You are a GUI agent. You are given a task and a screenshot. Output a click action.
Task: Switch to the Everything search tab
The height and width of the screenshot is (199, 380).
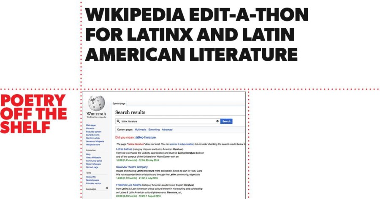pos(154,130)
